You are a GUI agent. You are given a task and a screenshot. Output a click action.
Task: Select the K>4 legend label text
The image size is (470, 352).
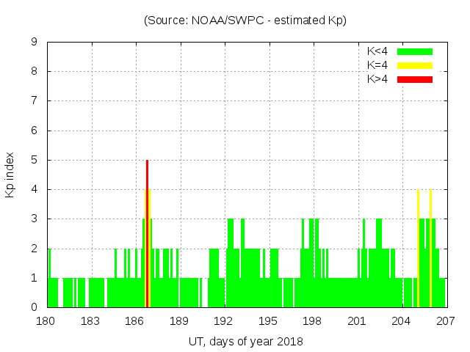(x=377, y=79)
